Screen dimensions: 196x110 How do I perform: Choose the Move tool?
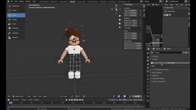click(x=16, y=15)
